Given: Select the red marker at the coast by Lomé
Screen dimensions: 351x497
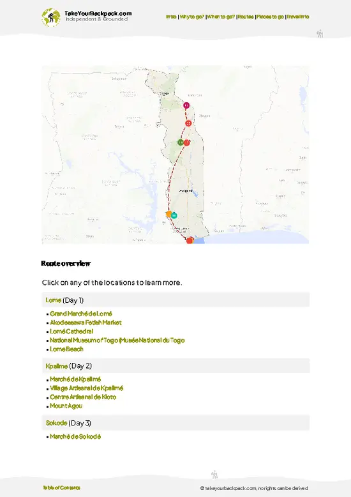Looking at the screenshot, I should click(x=190, y=240).
